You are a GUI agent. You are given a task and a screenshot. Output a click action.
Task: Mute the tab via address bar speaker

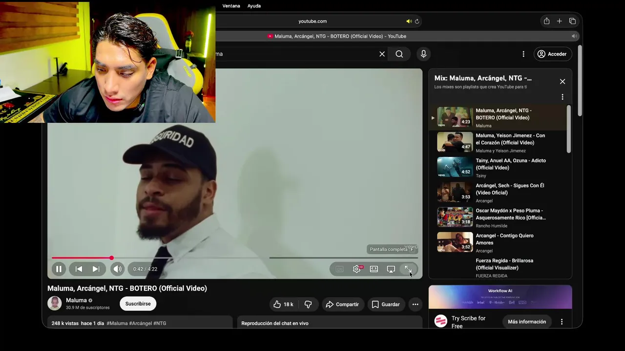(409, 21)
